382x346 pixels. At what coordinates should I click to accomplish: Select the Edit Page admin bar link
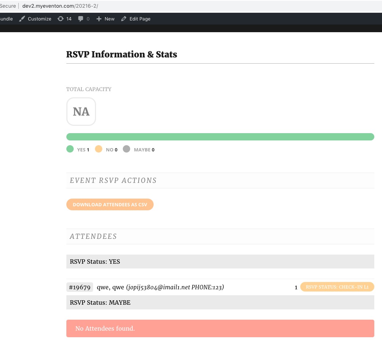pyautogui.click(x=140, y=19)
